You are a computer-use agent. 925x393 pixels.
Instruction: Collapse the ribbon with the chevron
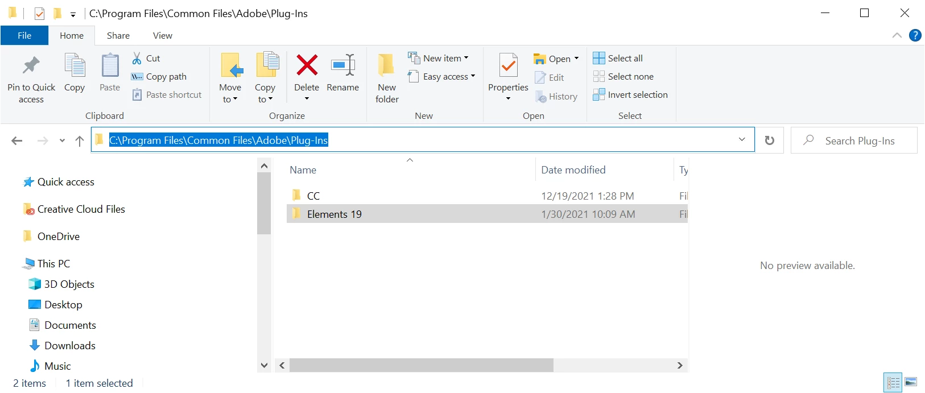[897, 35]
